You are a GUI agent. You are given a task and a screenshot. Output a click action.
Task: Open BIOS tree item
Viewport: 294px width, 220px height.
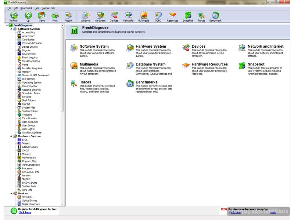25,140
